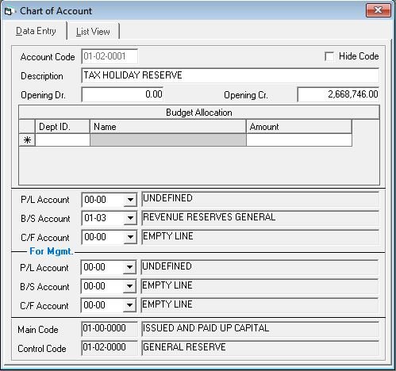Screen dimensions: 396x371
Task: Select the new row asterisk marker
Action: 27,140
